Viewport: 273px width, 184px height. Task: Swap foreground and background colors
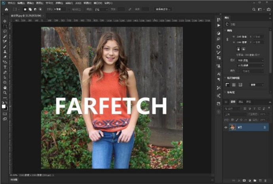(x=6, y=102)
